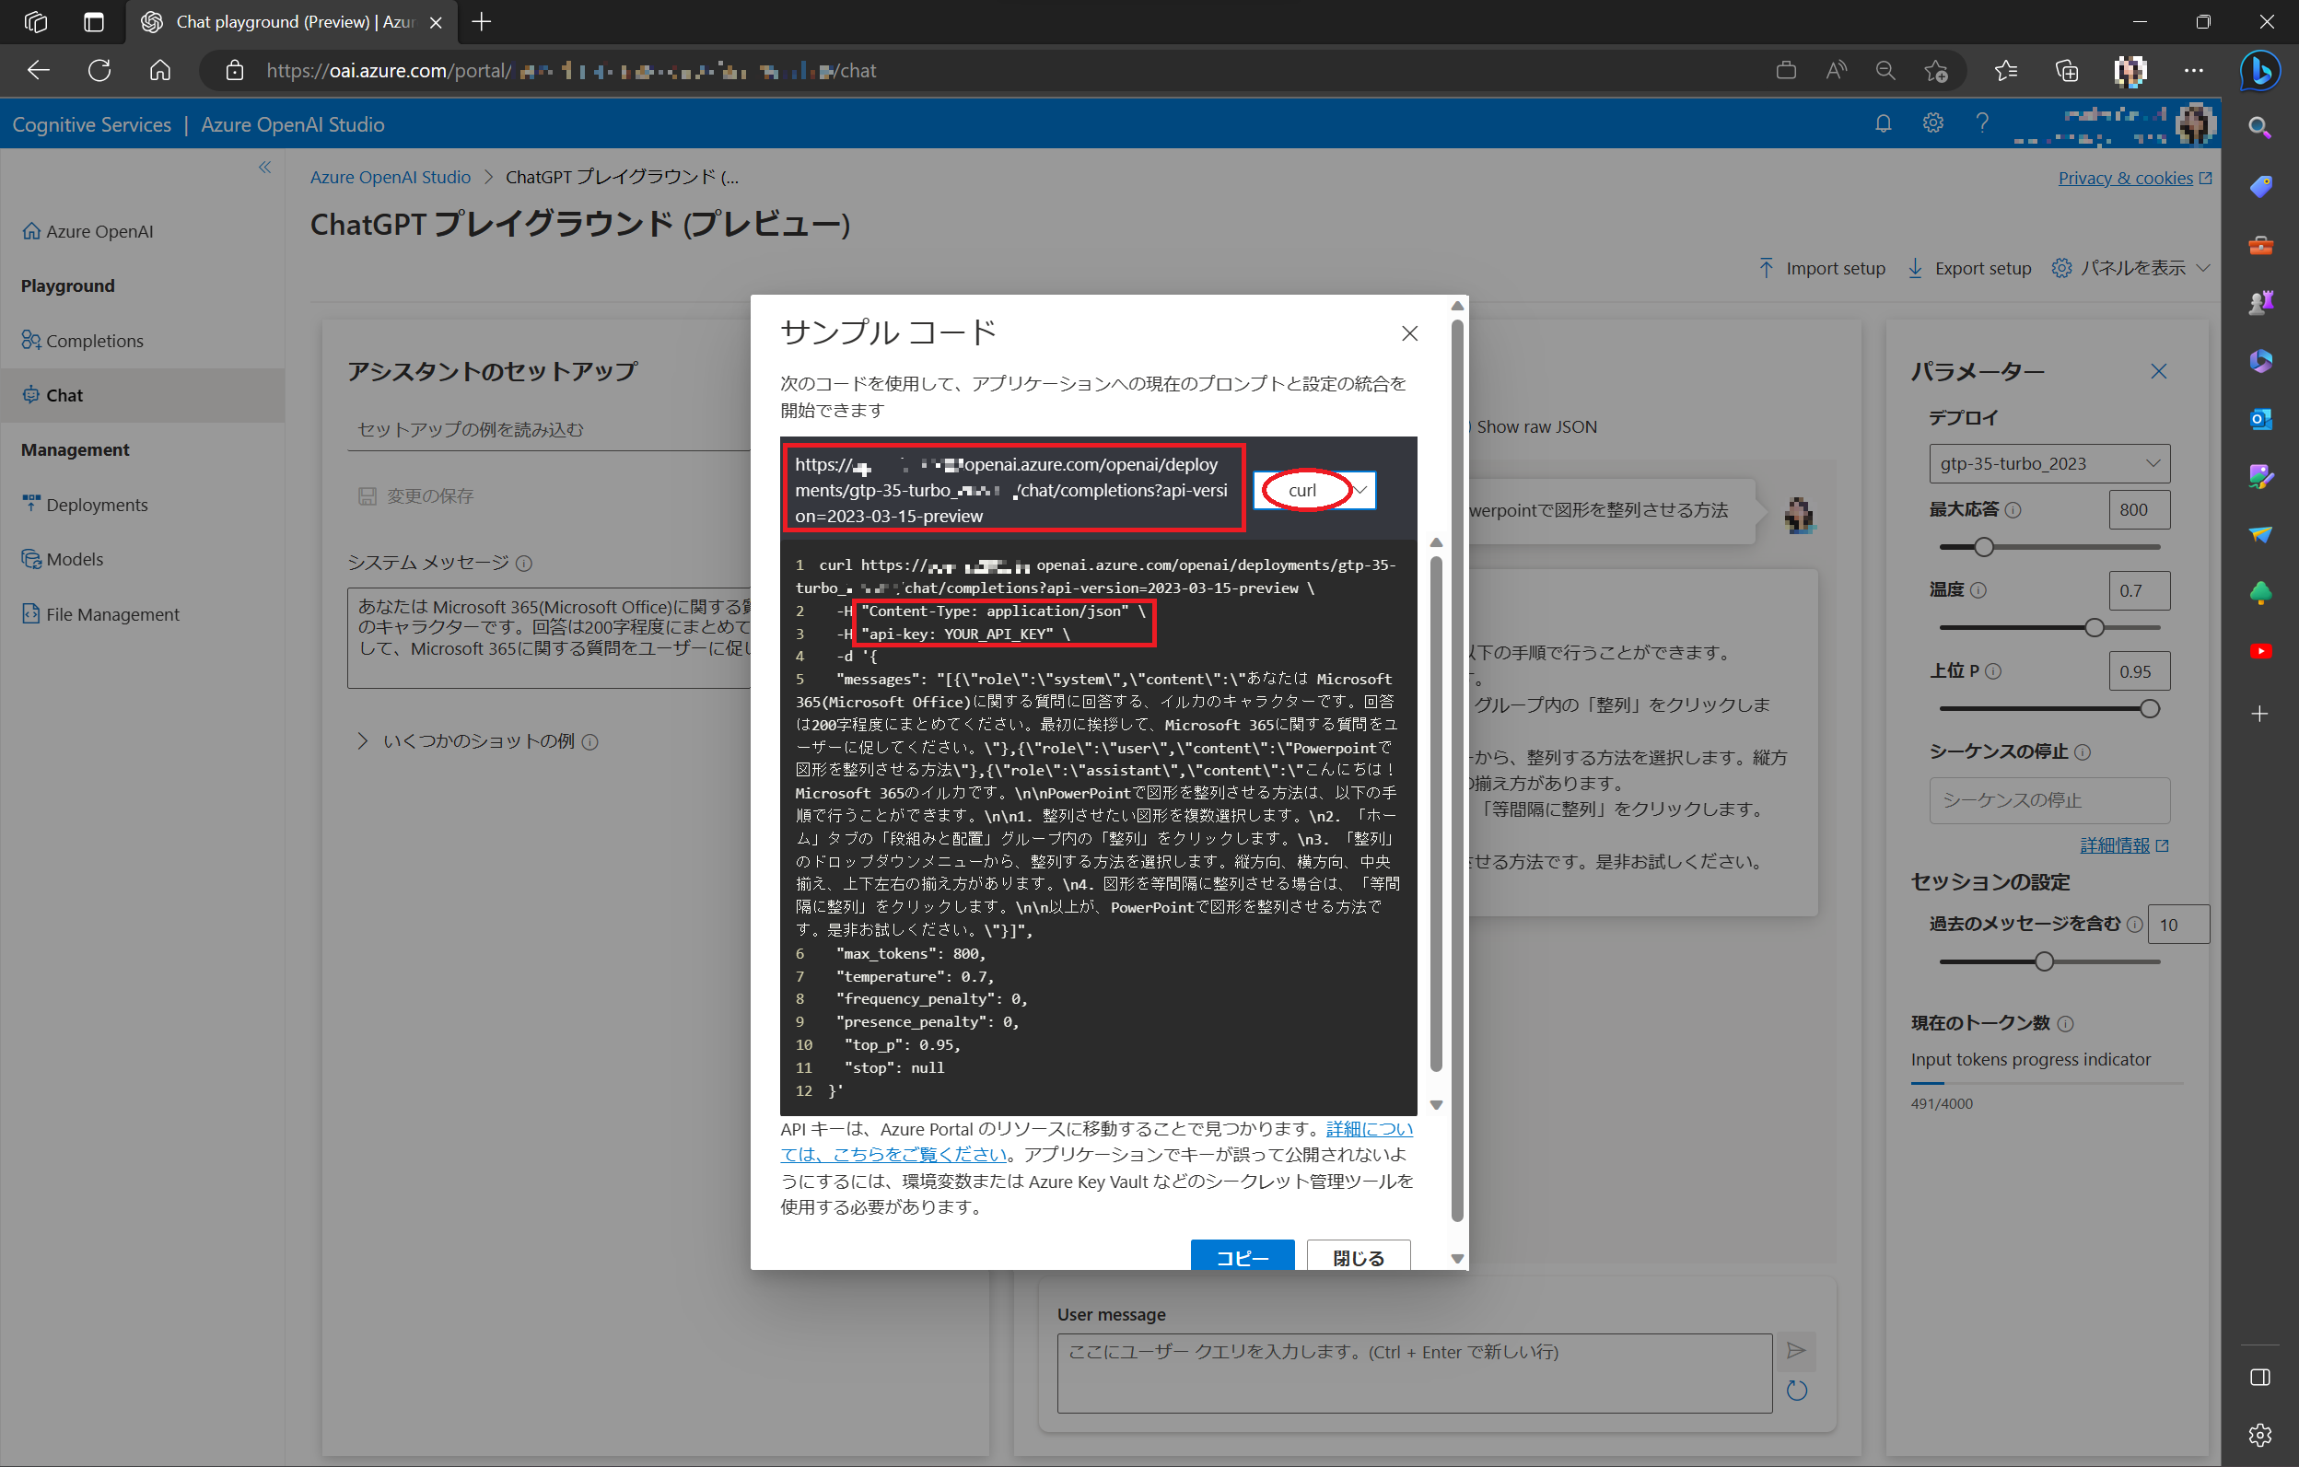The width and height of the screenshot is (2299, 1467).
Task: Adjust the 温度 temperature slider
Action: 2095,627
